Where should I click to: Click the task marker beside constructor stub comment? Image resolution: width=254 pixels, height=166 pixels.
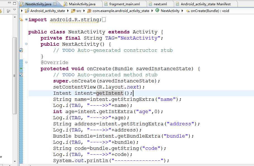pos(21,50)
